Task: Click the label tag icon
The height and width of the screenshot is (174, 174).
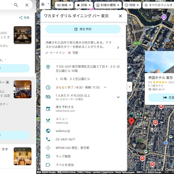Action: 48,165
